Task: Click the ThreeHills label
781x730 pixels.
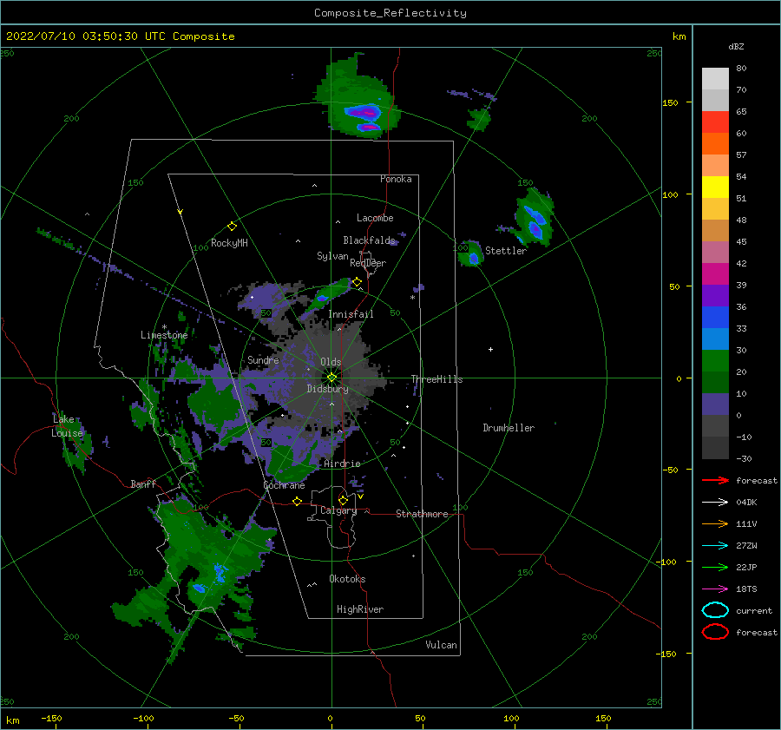Action: [436, 379]
